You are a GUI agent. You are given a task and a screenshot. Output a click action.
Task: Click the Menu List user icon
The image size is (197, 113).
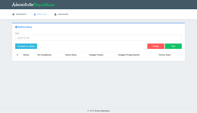pos(35,14)
